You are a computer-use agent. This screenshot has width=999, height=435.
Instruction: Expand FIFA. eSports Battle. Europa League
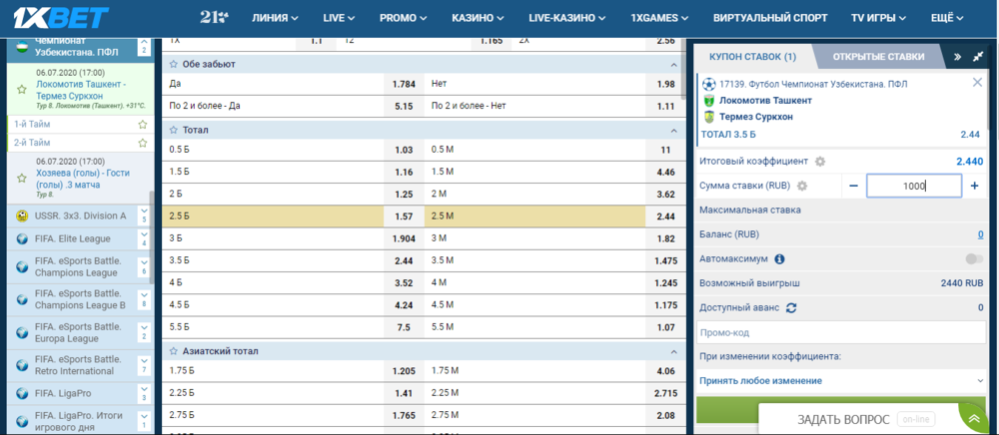144,332
